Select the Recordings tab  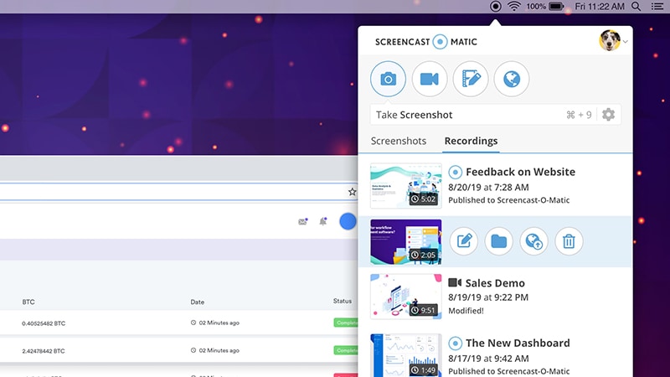click(x=471, y=141)
